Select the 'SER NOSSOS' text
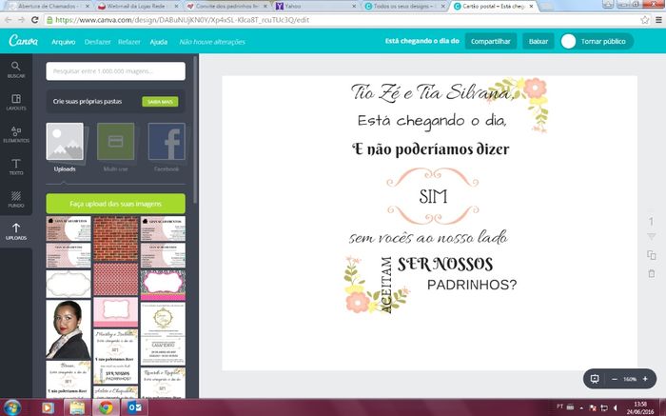 click(445, 265)
